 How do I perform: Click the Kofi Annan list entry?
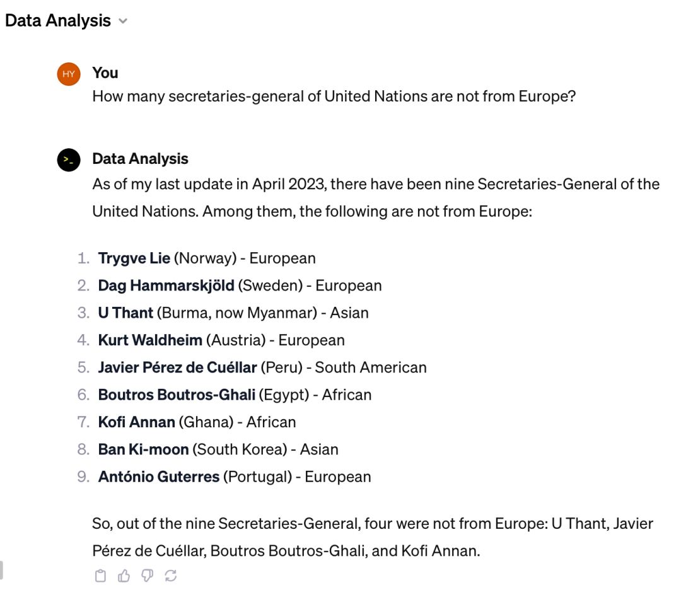tap(197, 422)
